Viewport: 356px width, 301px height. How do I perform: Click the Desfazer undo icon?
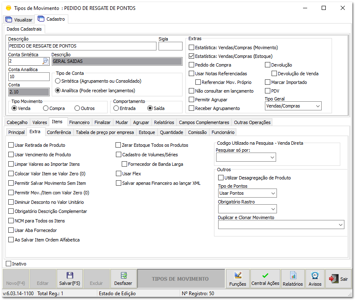(x=123, y=276)
